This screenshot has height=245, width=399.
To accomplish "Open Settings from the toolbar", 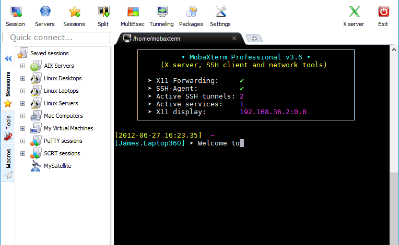I will coord(220,16).
